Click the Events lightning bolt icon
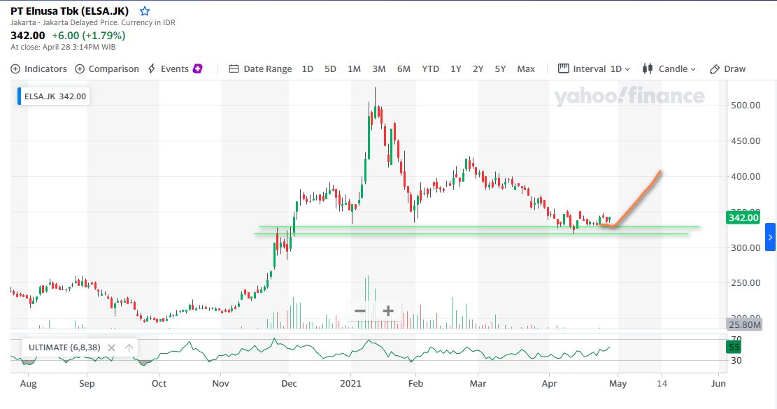The width and height of the screenshot is (777, 409). pos(152,69)
